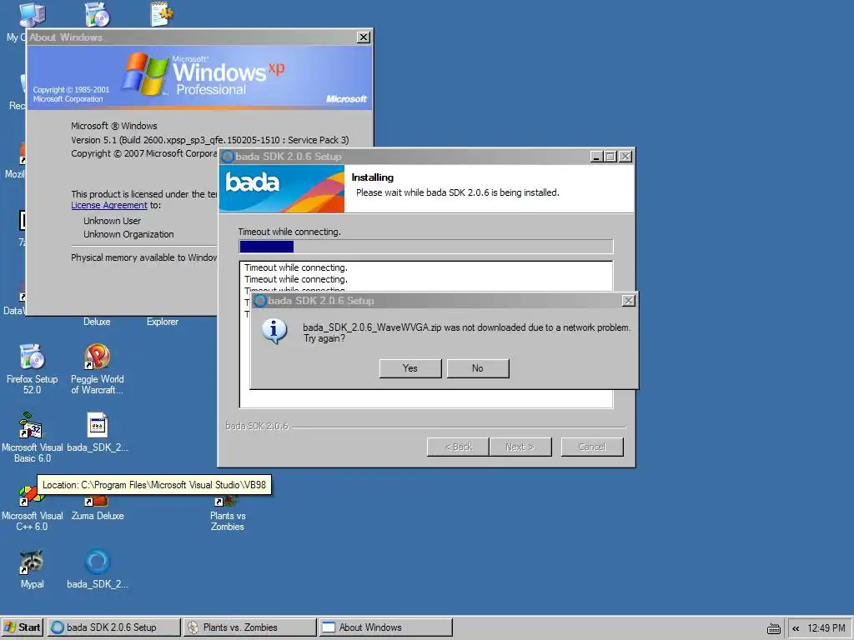Click the Version 5.1 build text line
This screenshot has height=640, width=854.
click(209, 140)
